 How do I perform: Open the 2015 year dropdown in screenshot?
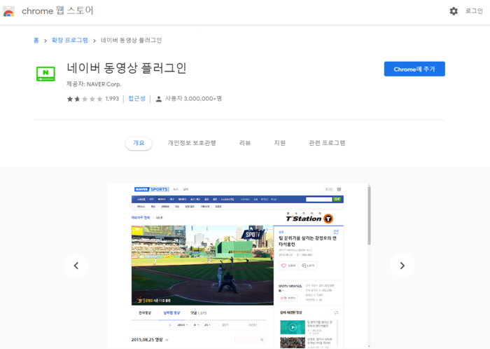point(183,325)
